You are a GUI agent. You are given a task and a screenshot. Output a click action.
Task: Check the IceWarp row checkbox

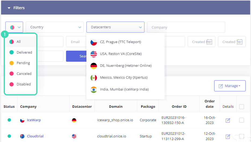click(x=242, y=120)
